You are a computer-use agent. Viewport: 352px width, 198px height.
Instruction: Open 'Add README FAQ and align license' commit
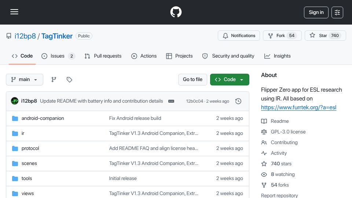pos(154,148)
